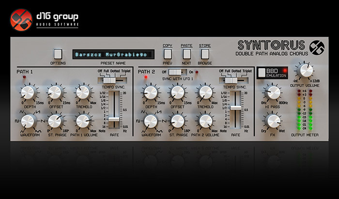Click the Path 1 Rate slider handle

pyautogui.click(x=114, y=119)
